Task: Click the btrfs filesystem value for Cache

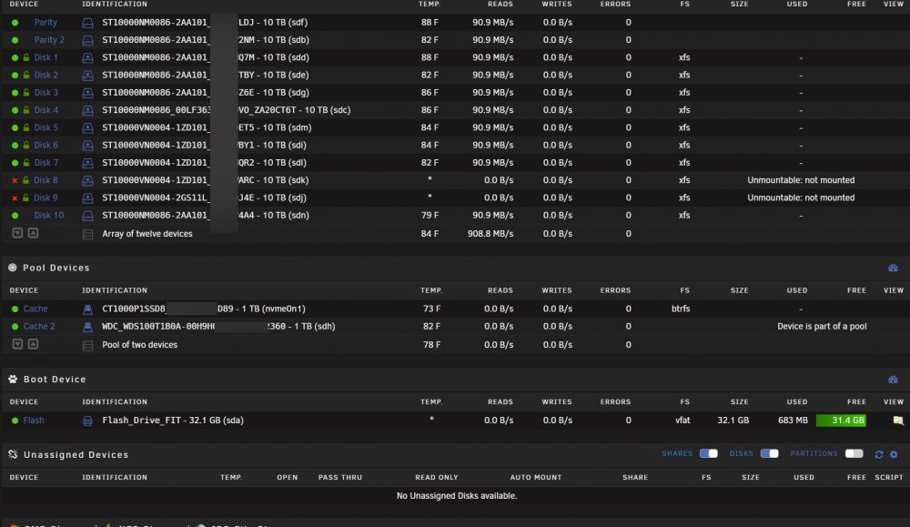Action: [x=681, y=309]
